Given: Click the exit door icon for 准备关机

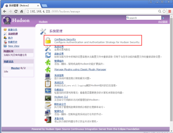Looking at the screenshot, I should click(48, 120).
